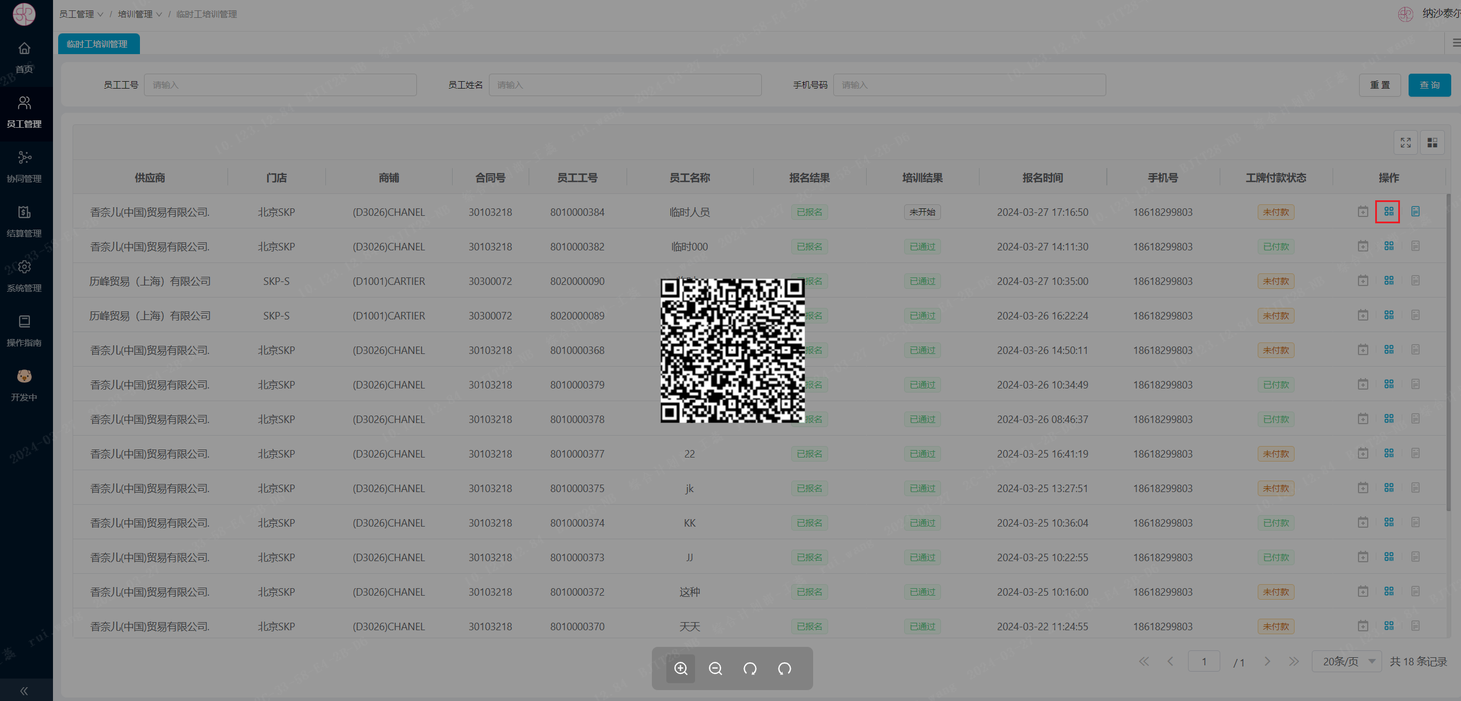Click 培训结果 column header
The width and height of the screenshot is (1461, 701).
pyautogui.click(x=922, y=178)
